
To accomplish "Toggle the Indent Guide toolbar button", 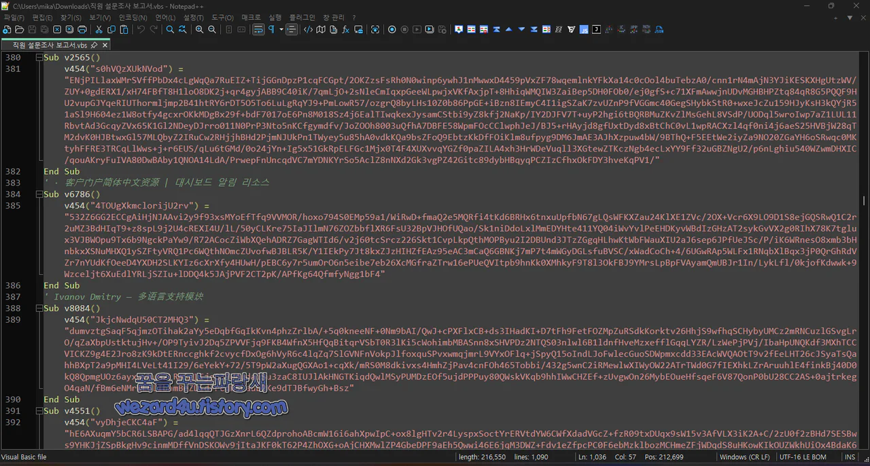I will pos(292,30).
